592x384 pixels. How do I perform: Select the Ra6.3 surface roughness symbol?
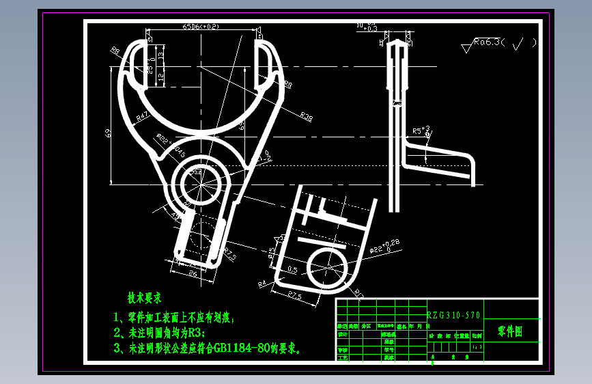498,44
